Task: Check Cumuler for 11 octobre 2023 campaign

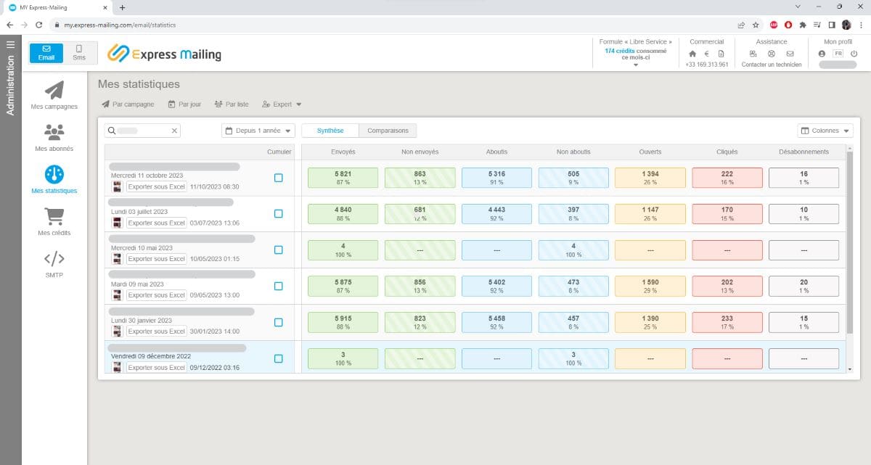Action: click(x=279, y=178)
